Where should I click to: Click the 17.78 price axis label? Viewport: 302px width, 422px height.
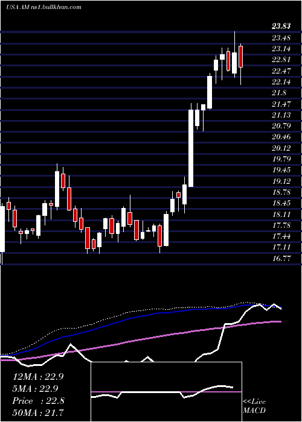pyautogui.click(x=281, y=225)
